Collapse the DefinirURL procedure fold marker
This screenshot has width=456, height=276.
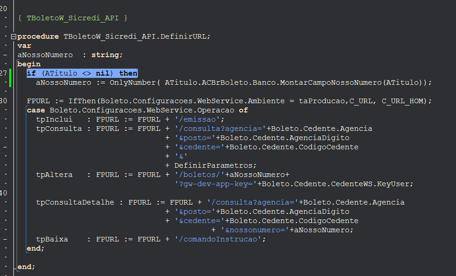pyautogui.click(x=13, y=36)
